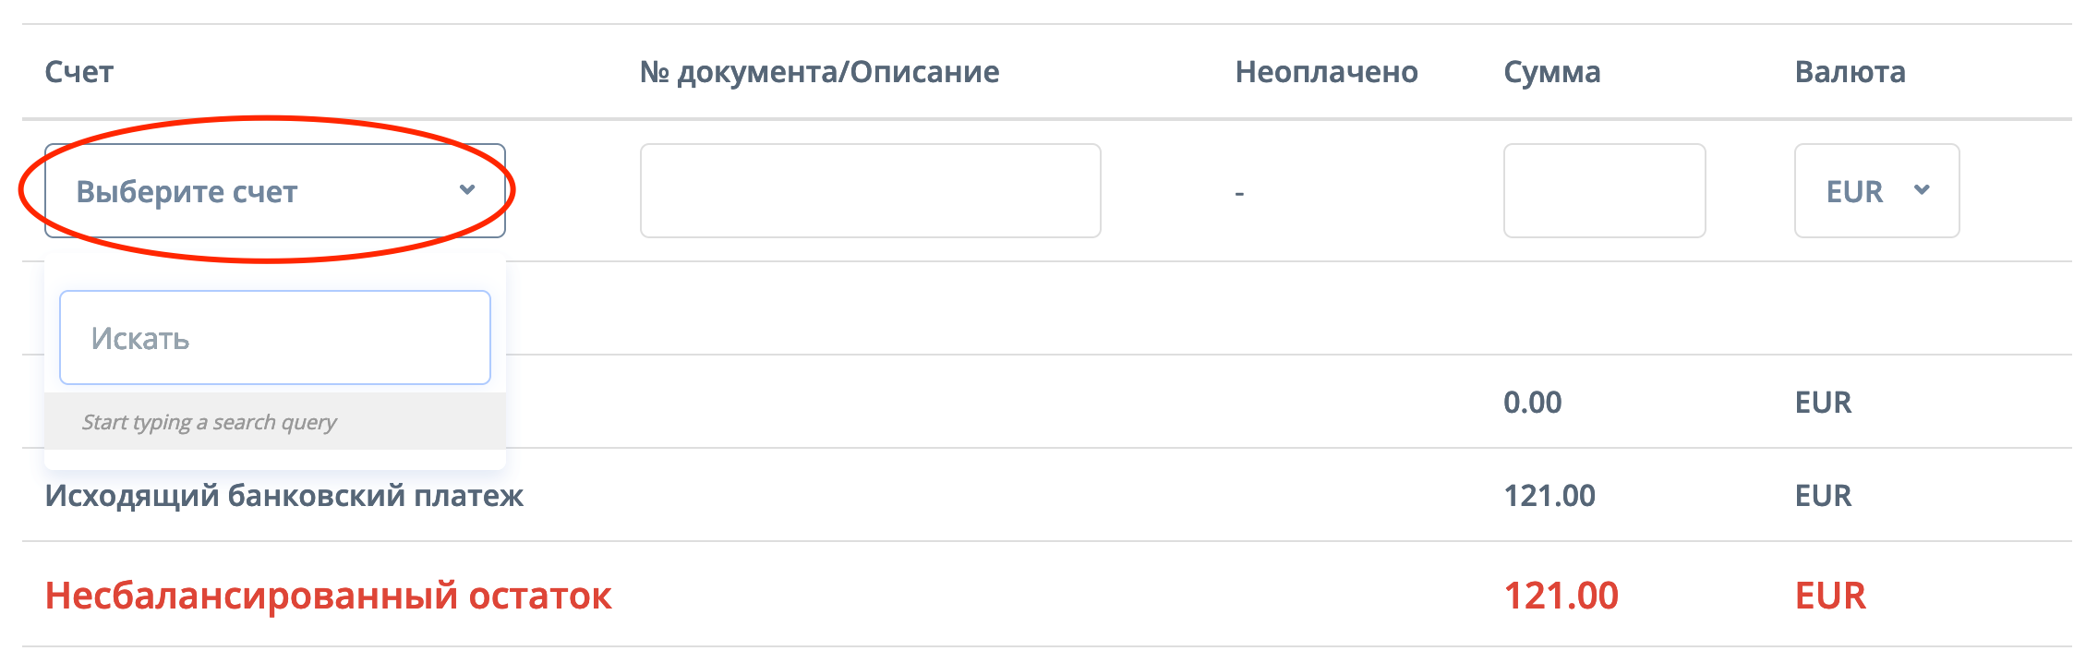
Task: Click the red 121.00 unbalanced amount
Action: click(1561, 596)
